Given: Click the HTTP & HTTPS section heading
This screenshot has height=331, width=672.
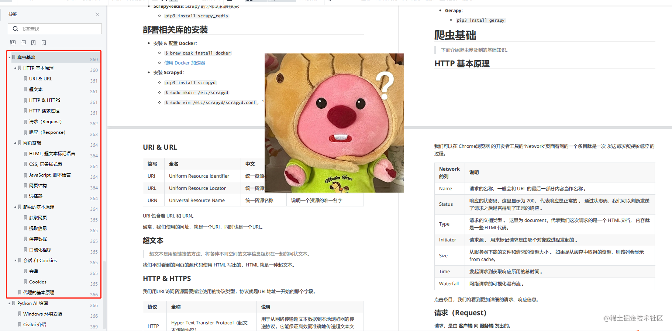Looking at the screenshot, I should tap(167, 279).
